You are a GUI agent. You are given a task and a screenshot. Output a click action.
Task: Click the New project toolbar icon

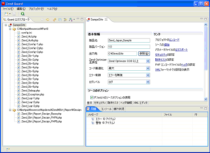(x=6, y=14)
